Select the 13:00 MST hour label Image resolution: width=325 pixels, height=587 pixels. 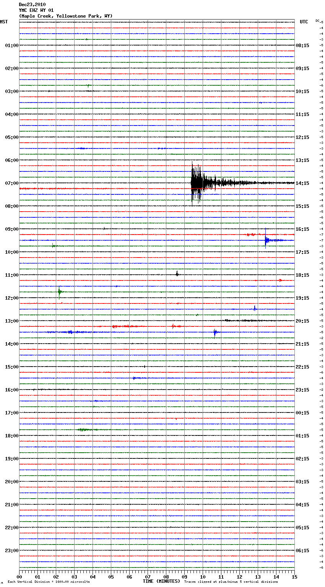click(x=11, y=321)
